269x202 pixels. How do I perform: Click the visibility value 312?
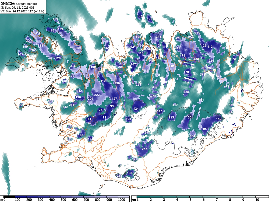(x=197, y=33)
